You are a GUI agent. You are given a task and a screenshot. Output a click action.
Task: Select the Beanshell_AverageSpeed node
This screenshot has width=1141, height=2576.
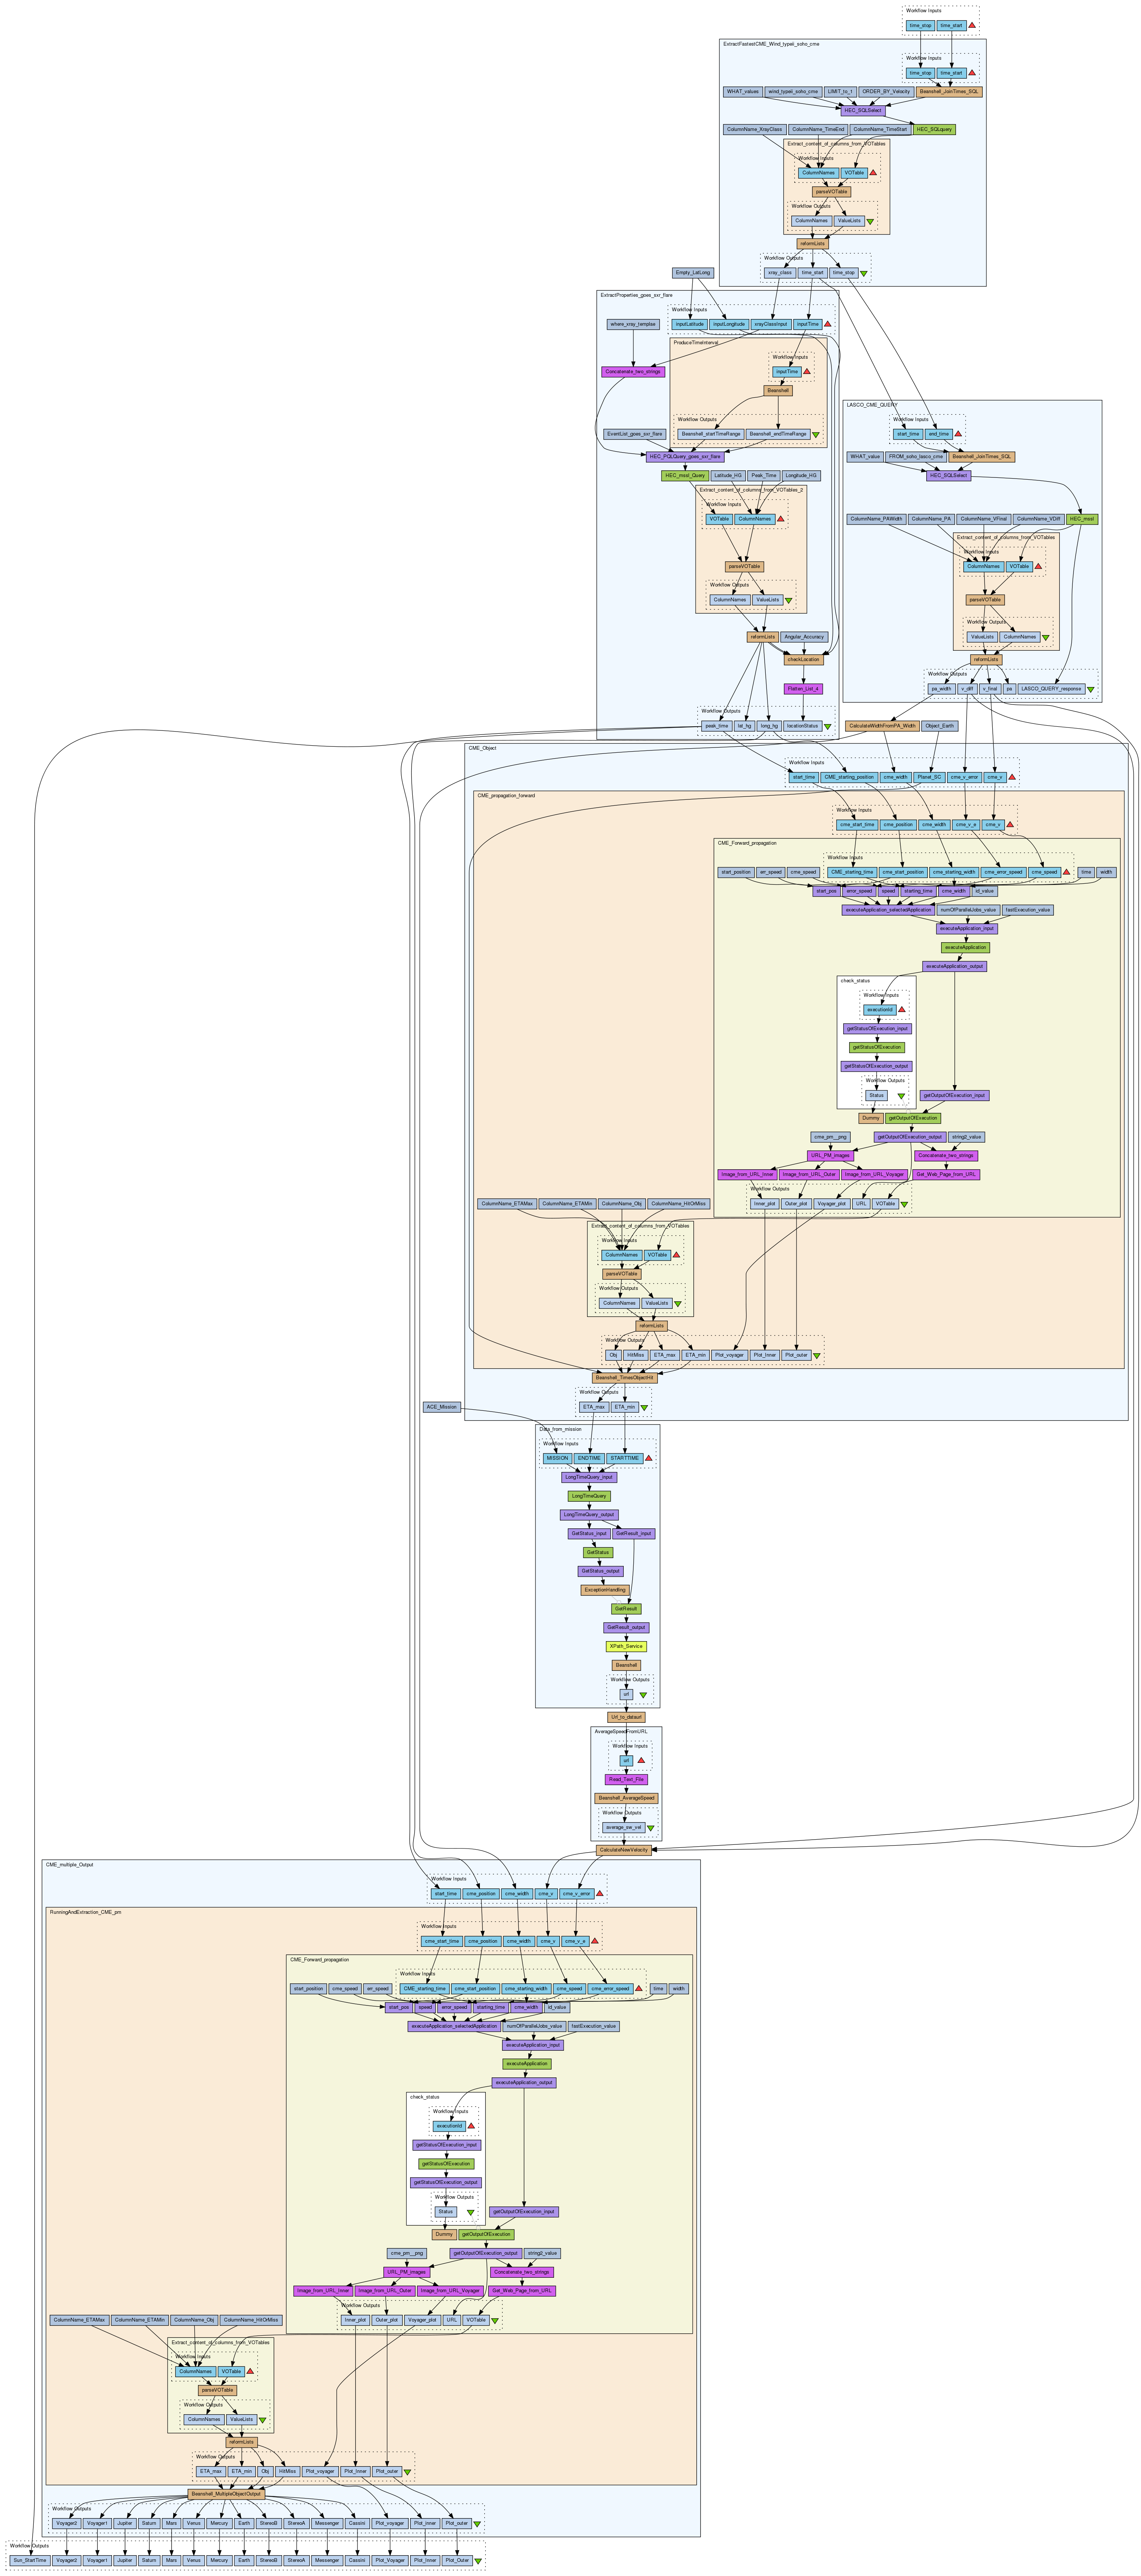click(626, 1798)
